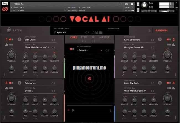Viewport: 180px width, 123px height.
Task: Click INFORMATION label
Action: point(114,29)
